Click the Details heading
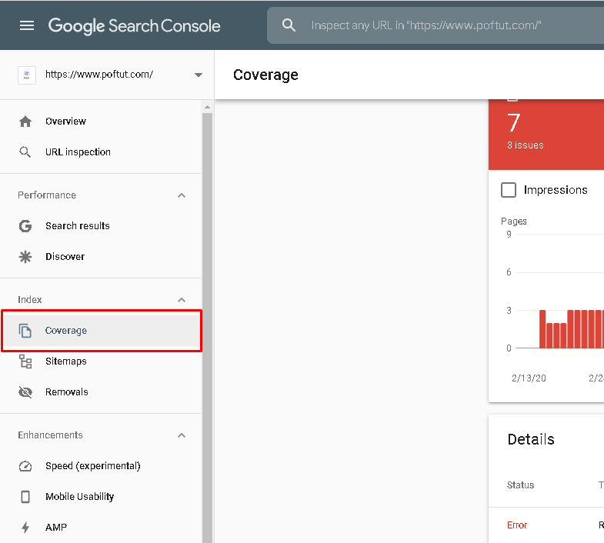Image resolution: width=604 pixels, height=543 pixels. [531, 439]
